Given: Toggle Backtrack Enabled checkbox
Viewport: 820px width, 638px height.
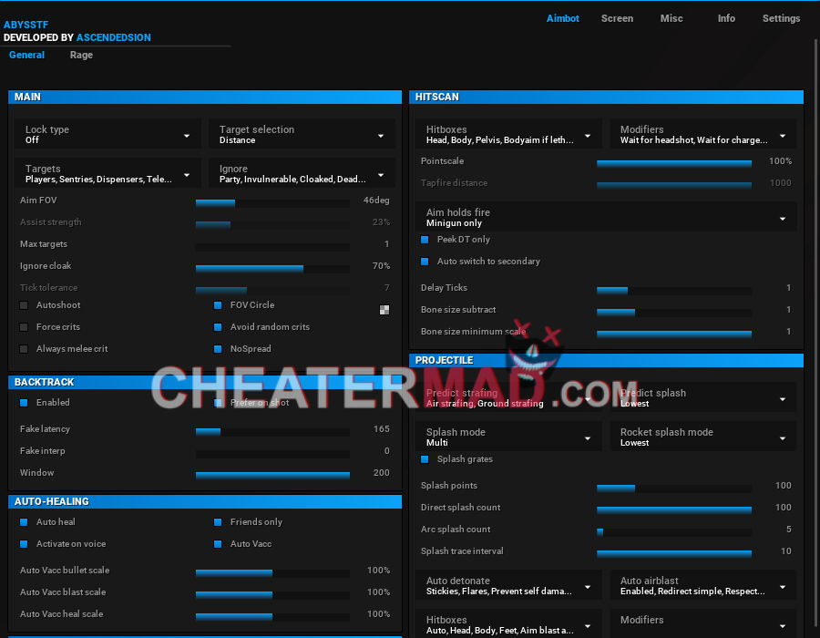Looking at the screenshot, I should coord(24,403).
